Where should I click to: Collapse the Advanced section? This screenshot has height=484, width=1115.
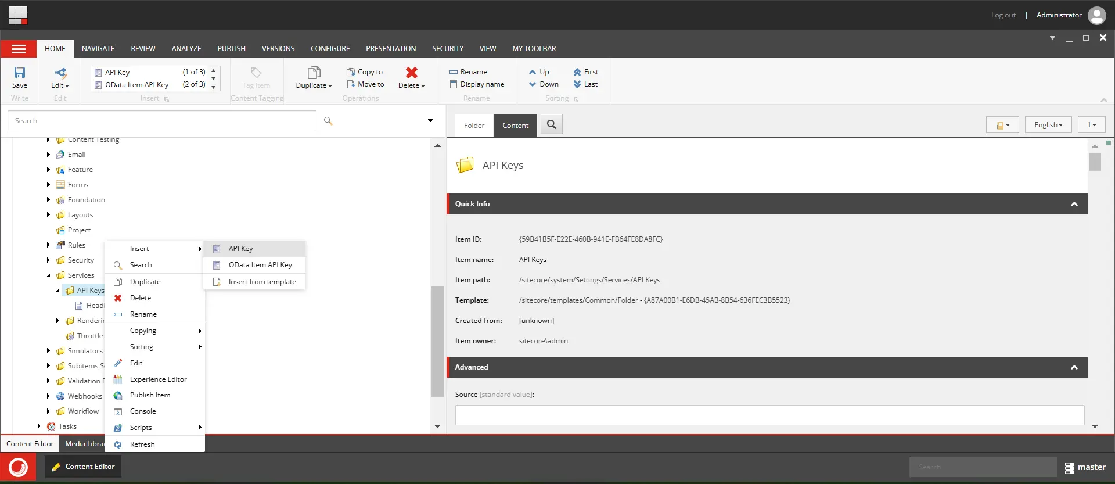click(1074, 367)
